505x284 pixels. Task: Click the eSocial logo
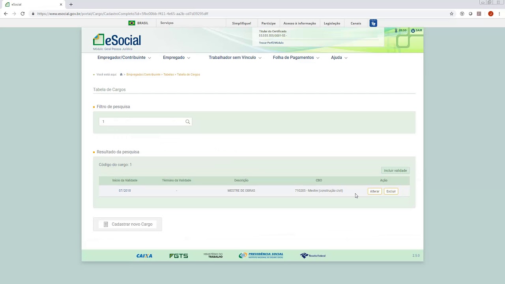[x=117, y=40]
